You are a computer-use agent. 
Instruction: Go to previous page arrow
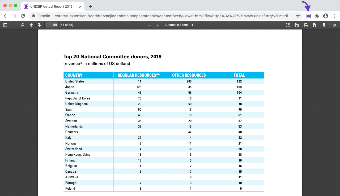[31, 25]
